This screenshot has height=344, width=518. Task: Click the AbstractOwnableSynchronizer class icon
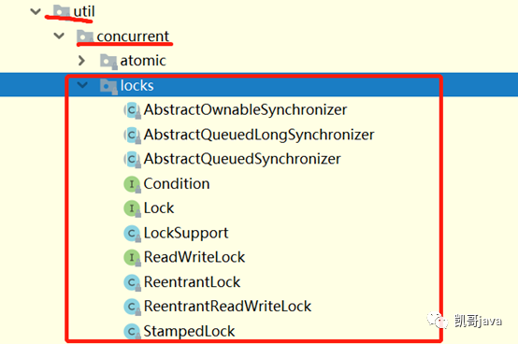pos(132,110)
